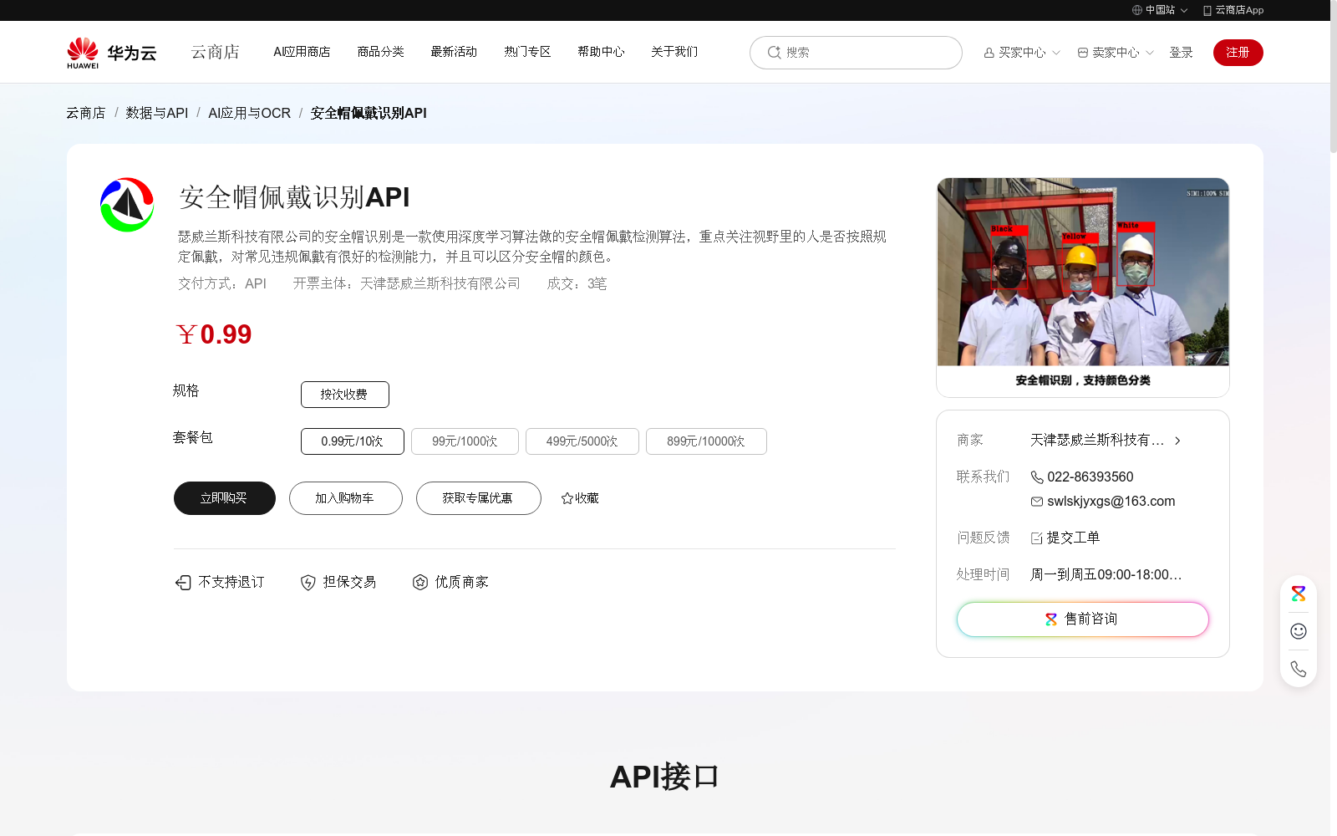Screen dimensions: 1337x836
Task: Select the 499元/5000次 package
Action: click(582, 441)
